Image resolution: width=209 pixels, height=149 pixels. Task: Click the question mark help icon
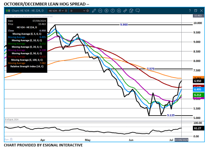pos(190,10)
